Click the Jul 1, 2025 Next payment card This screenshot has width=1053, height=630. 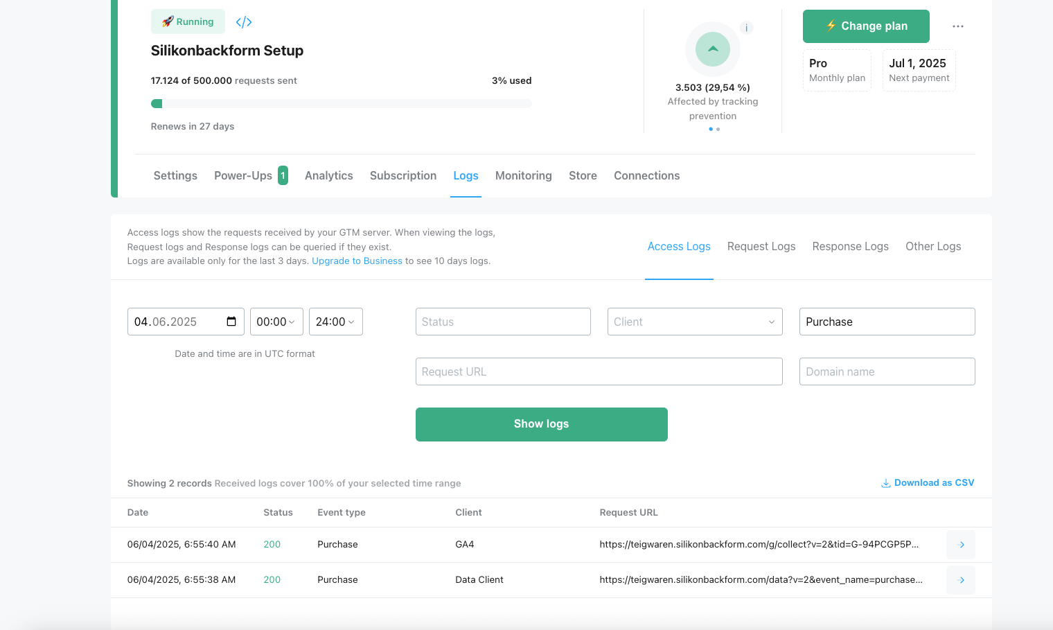(919, 70)
